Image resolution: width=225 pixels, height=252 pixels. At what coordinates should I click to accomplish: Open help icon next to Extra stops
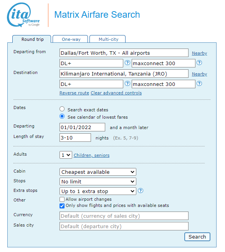(x=141, y=191)
